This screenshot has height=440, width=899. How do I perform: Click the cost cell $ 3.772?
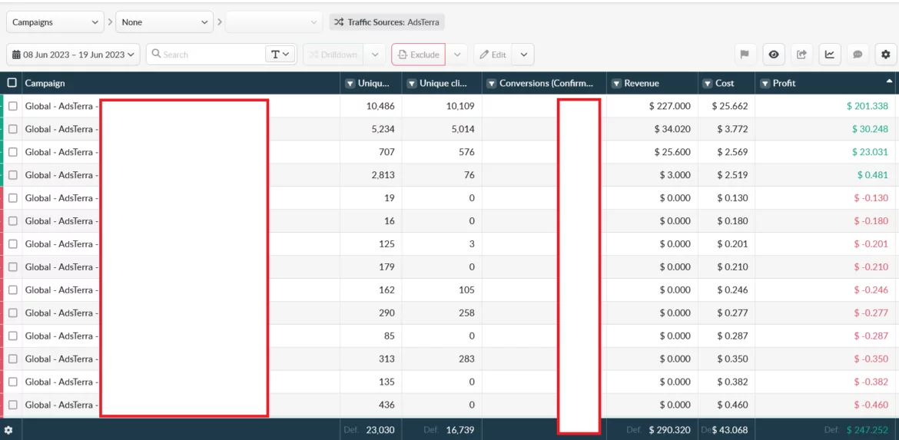coord(732,129)
